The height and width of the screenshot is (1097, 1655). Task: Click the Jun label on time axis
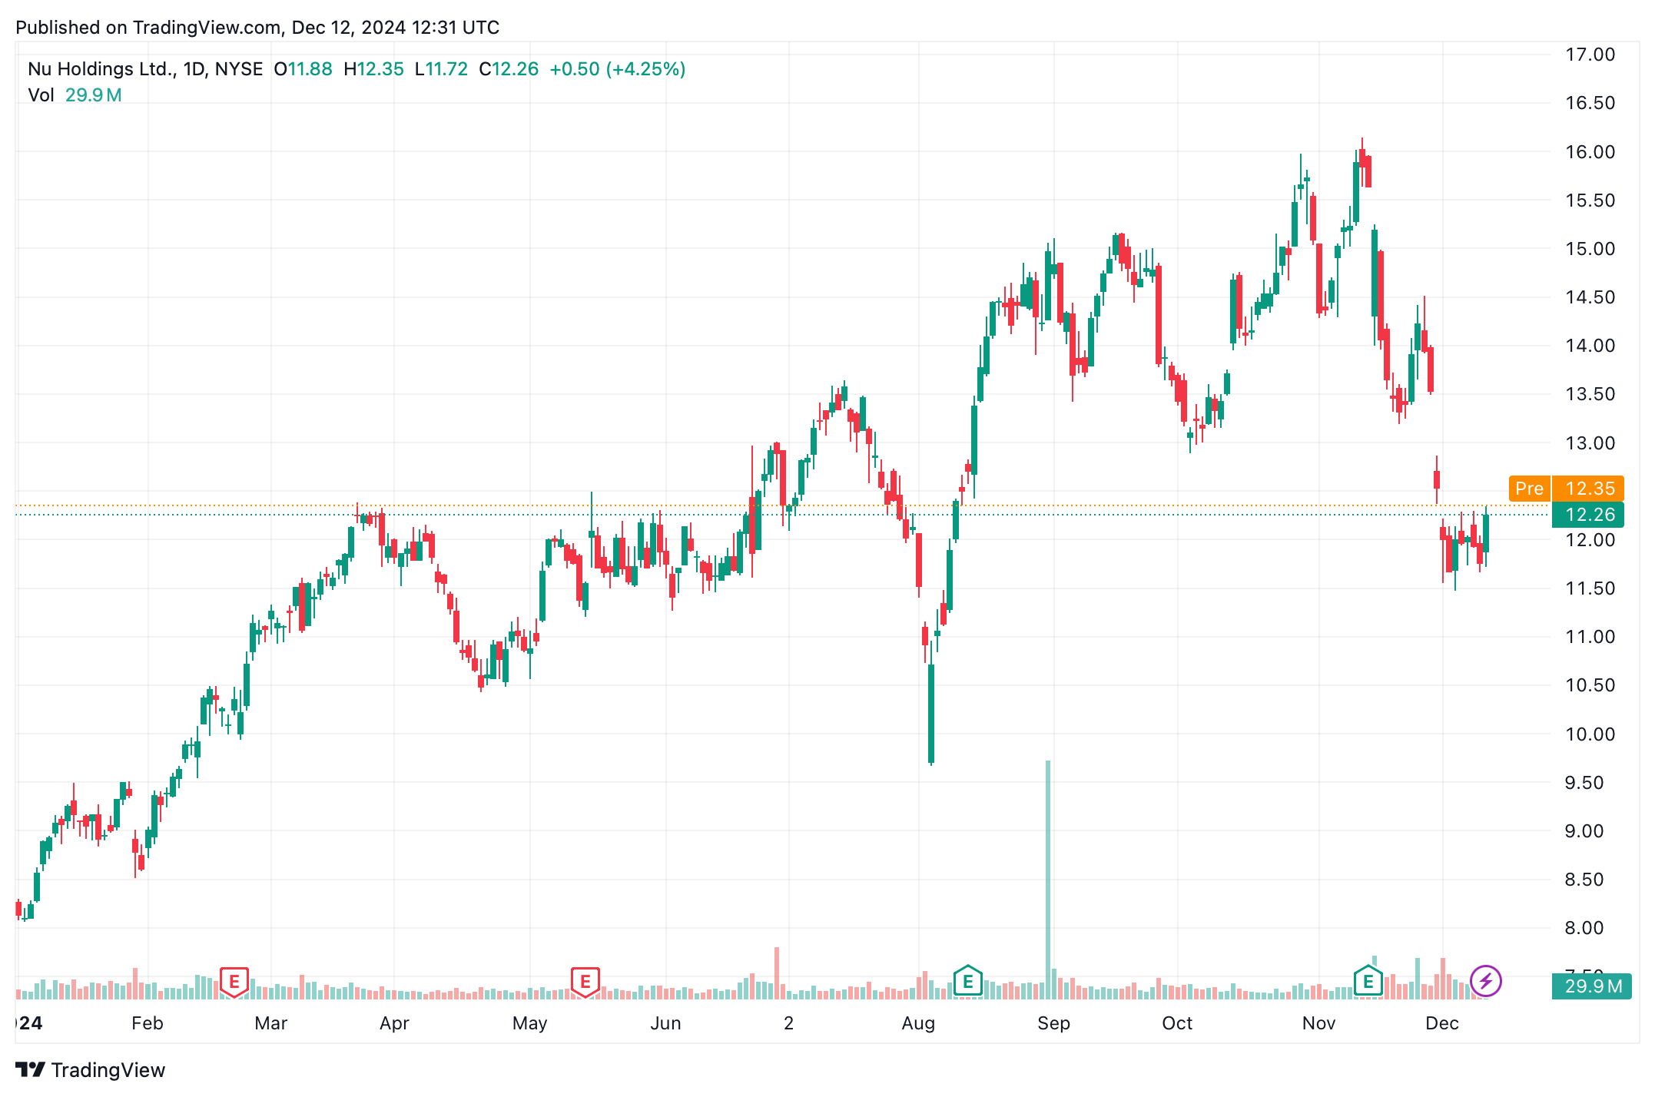click(665, 1023)
